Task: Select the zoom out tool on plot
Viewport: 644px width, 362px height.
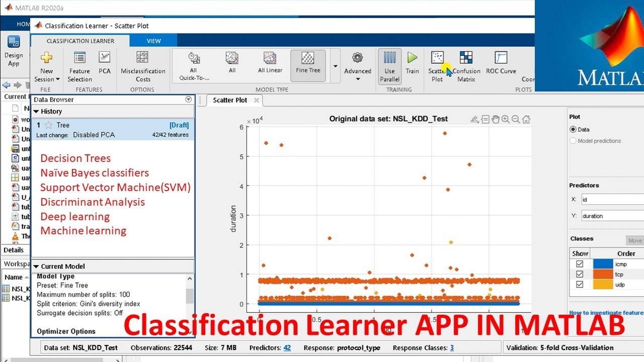Action: tap(516, 119)
